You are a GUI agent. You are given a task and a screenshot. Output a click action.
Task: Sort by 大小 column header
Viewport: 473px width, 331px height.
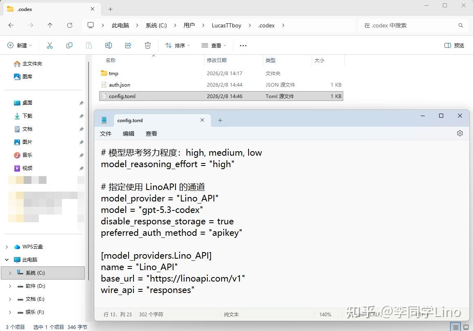pyautogui.click(x=320, y=60)
